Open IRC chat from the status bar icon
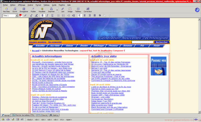201x122 pixels. [x=22, y=119]
